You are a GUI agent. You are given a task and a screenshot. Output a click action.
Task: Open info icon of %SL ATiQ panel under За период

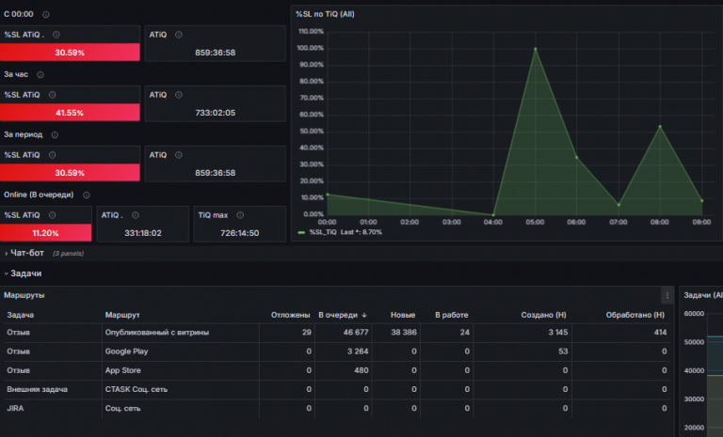(53, 155)
